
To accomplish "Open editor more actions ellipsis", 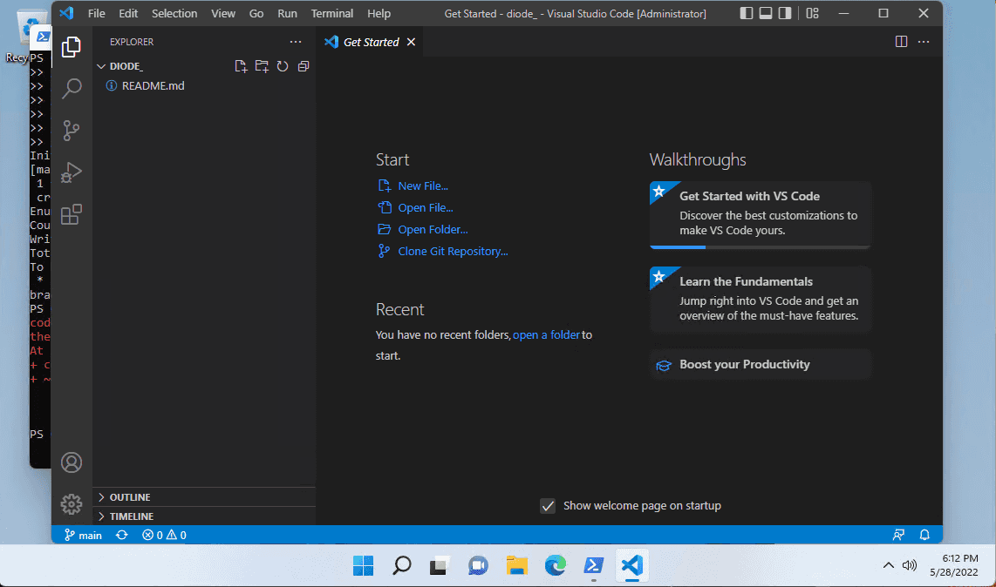I will point(924,42).
